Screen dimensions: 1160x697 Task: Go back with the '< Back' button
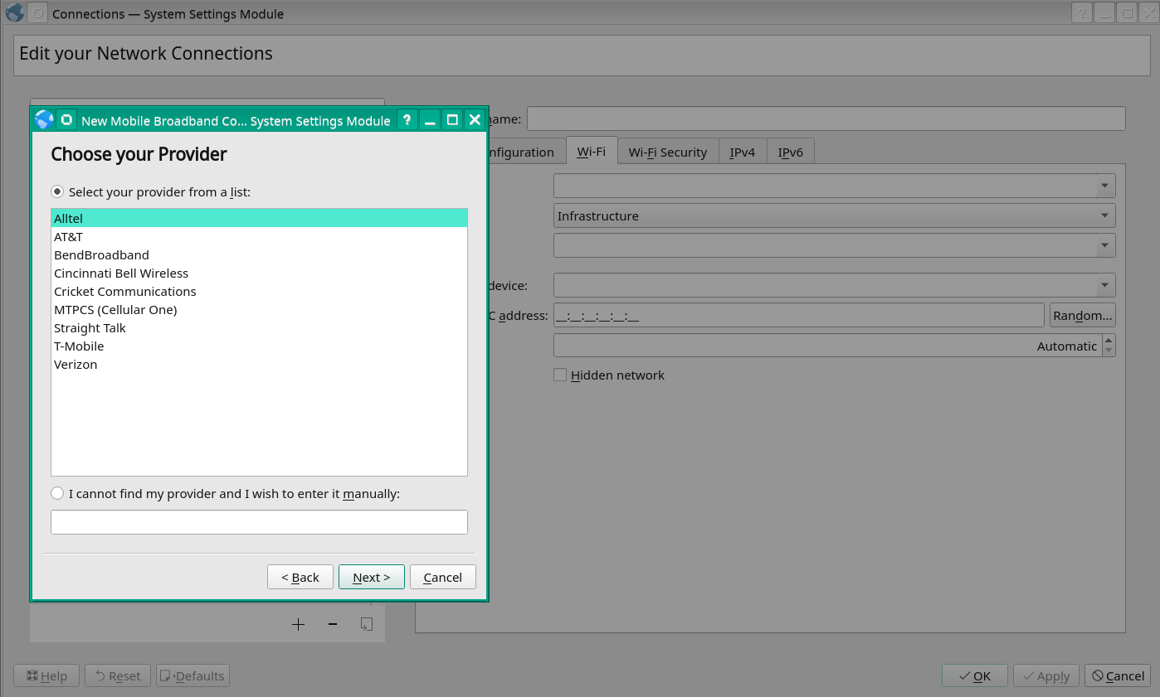[300, 577]
